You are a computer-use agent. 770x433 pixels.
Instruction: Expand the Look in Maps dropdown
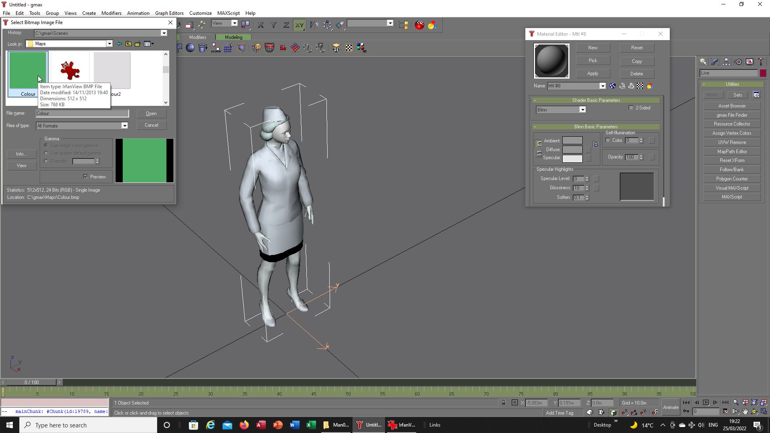(109, 44)
